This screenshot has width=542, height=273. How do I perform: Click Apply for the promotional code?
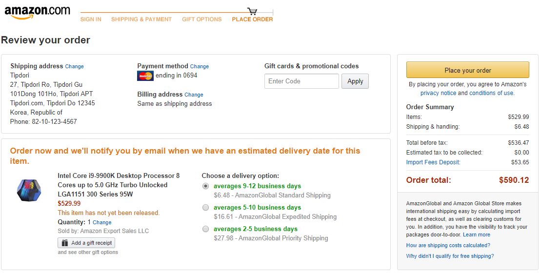[x=355, y=81]
